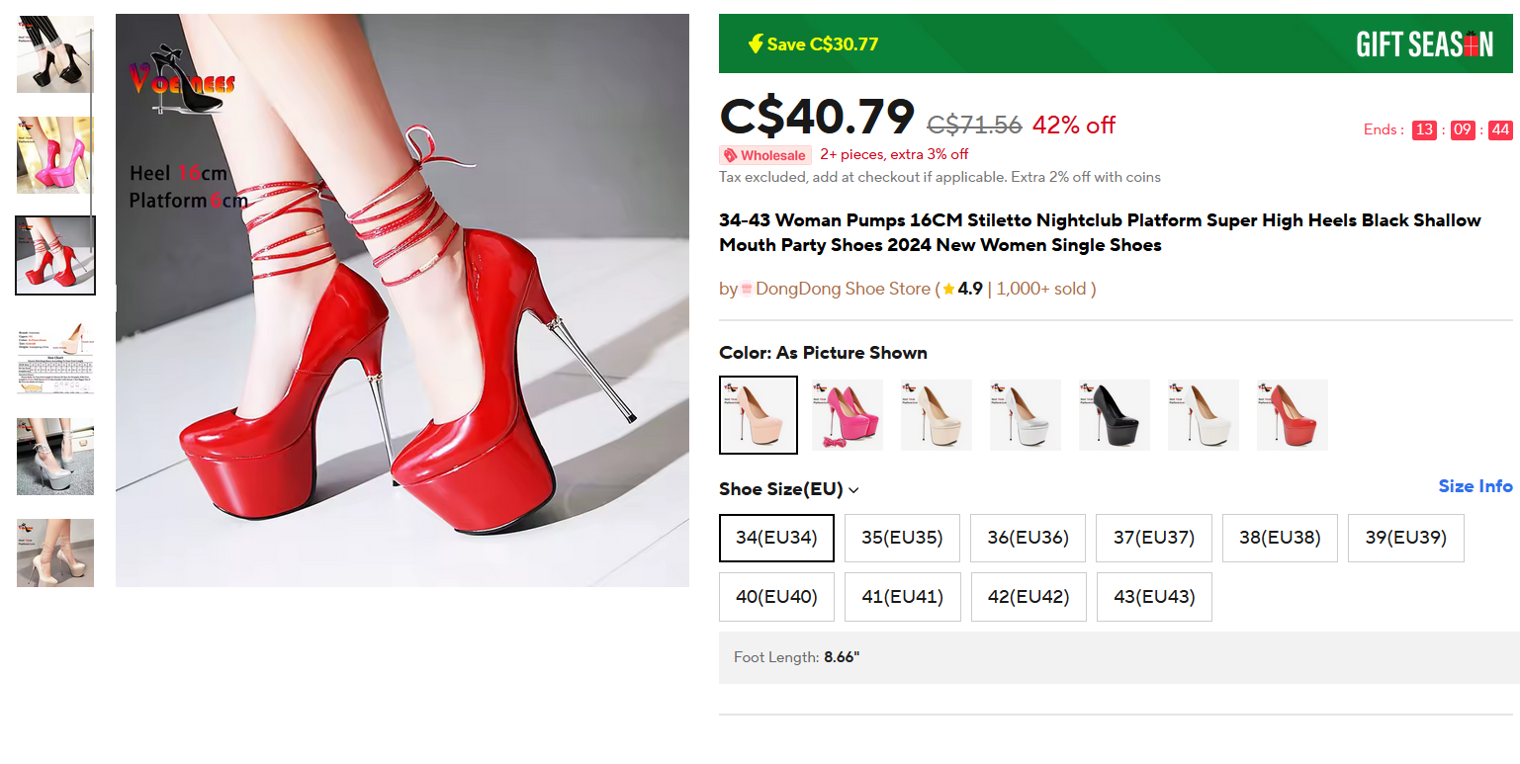The image size is (1520, 764).
Task: Open the size chart thumbnail
Action: point(55,357)
